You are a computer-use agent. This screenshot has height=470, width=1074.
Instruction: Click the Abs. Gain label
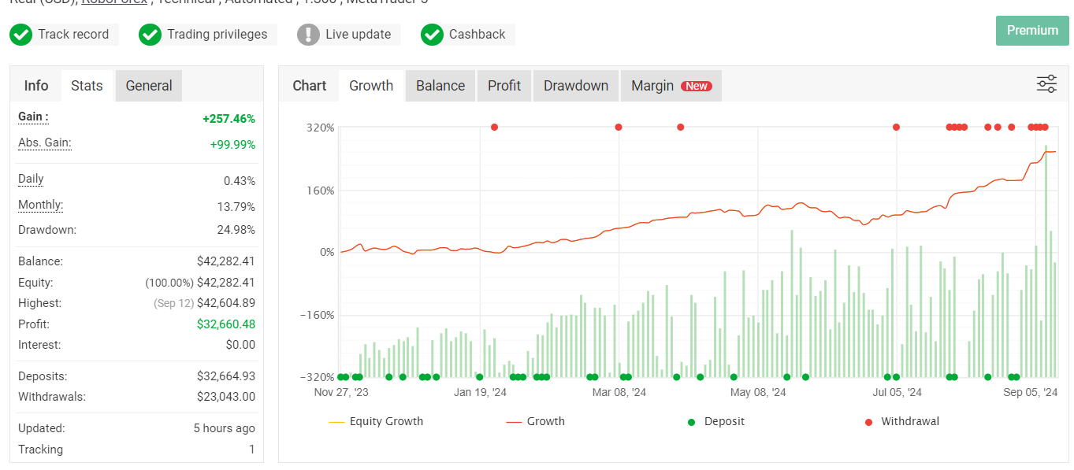pos(45,143)
